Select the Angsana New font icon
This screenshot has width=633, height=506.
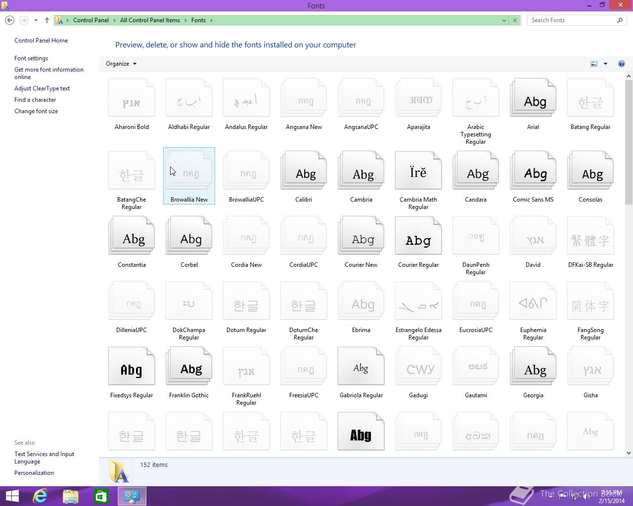[x=304, y=98]
